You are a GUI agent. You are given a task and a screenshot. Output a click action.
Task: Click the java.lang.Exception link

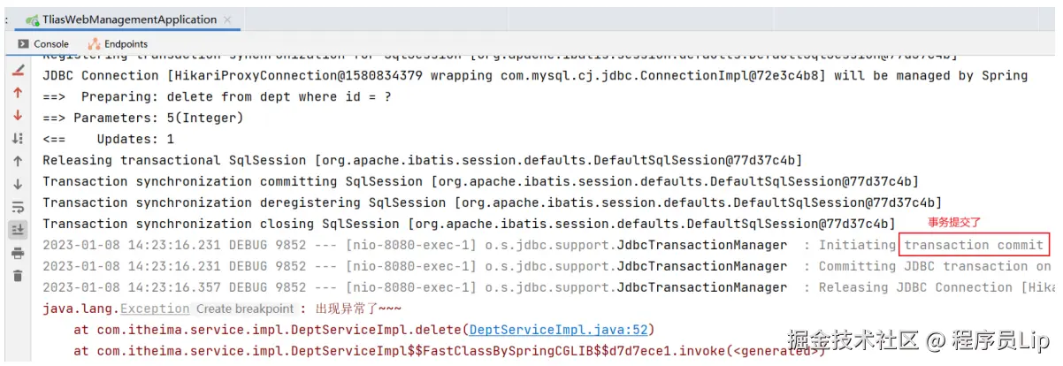[155, 309]
